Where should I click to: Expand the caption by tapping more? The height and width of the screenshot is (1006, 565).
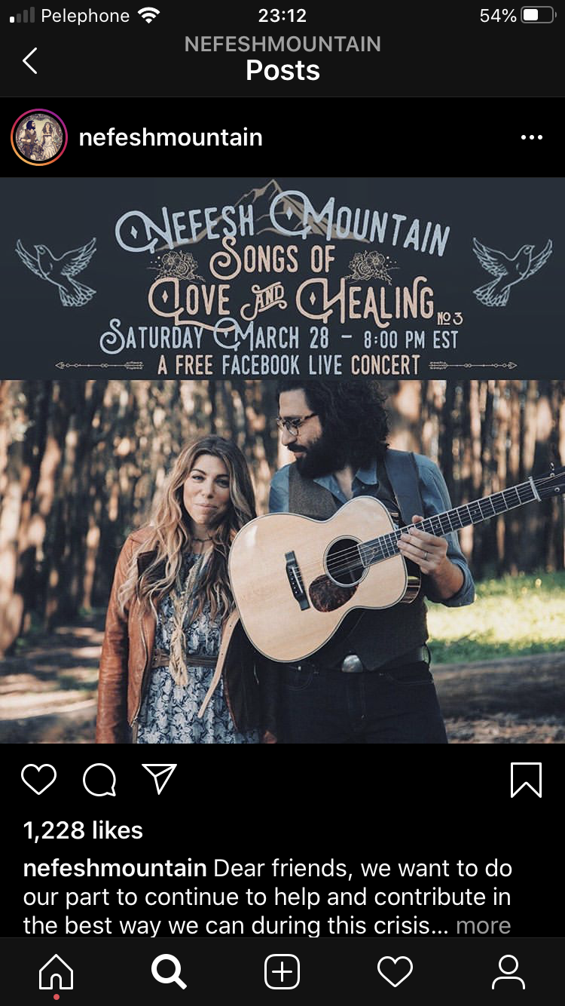tap(484, 925)
